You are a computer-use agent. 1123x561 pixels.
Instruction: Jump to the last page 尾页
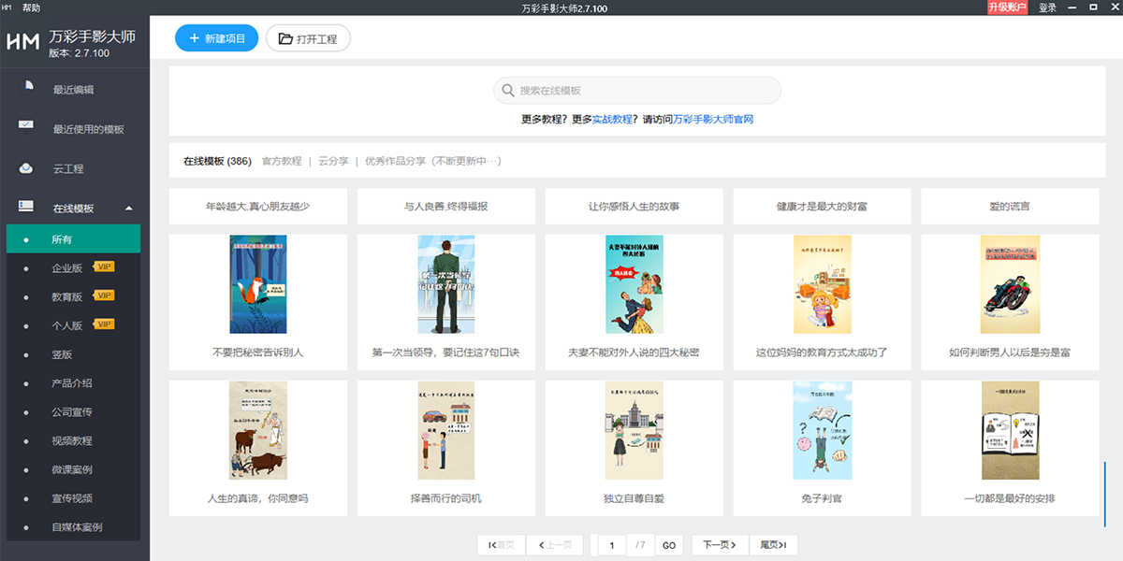coord(773,545)
